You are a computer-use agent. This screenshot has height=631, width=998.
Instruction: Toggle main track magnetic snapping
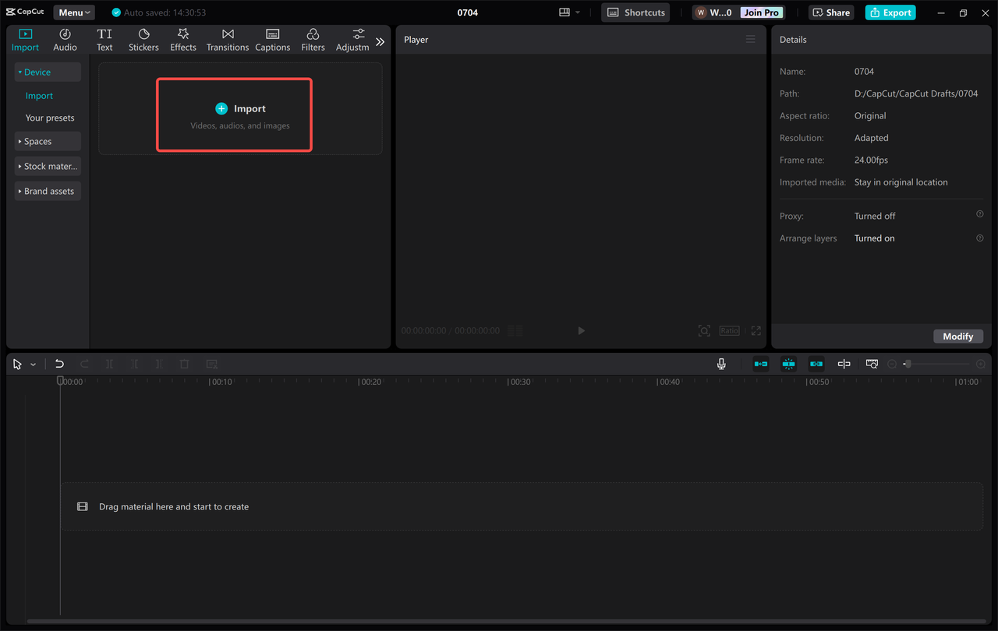[x=788, y=363]
